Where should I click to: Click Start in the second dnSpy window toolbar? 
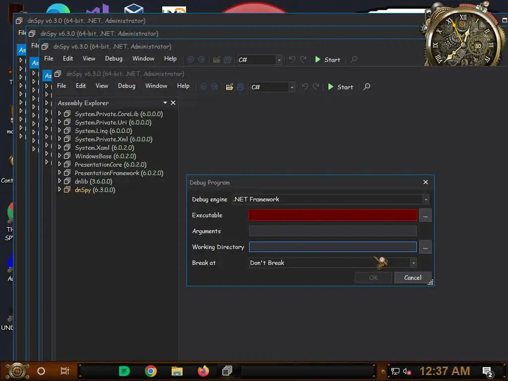tap(327, 60)
